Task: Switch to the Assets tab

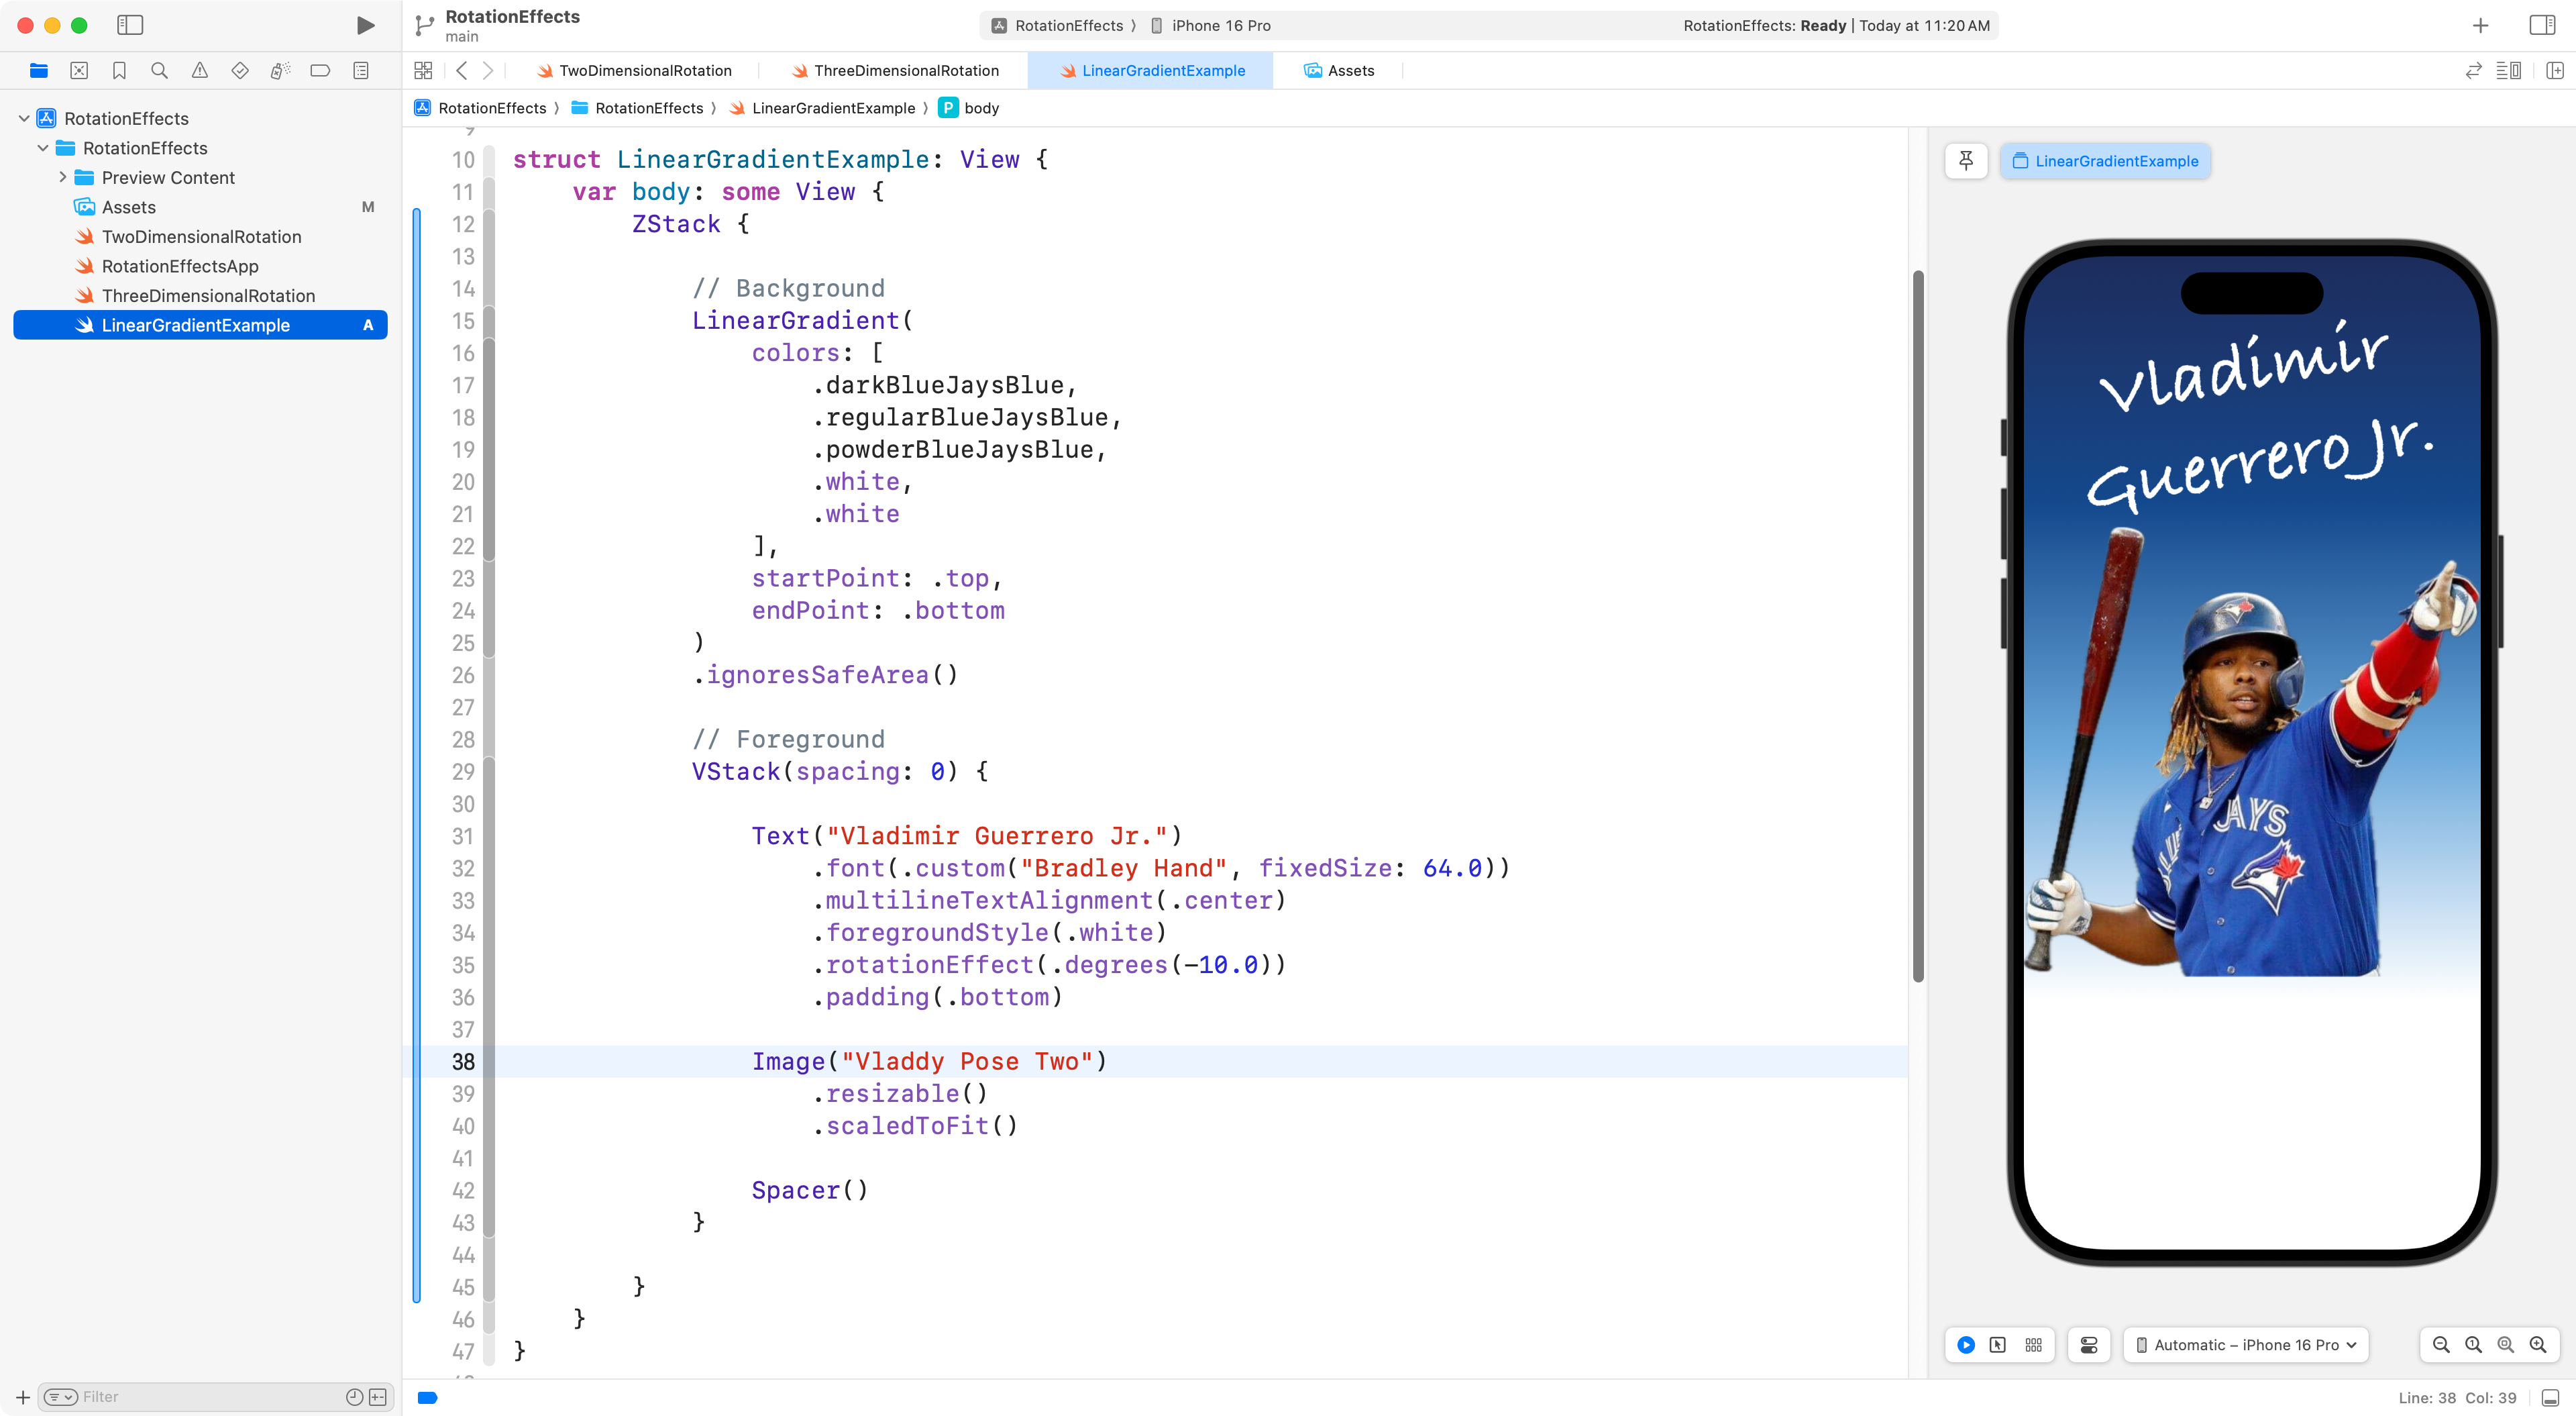Action: tap(1350, 71)
